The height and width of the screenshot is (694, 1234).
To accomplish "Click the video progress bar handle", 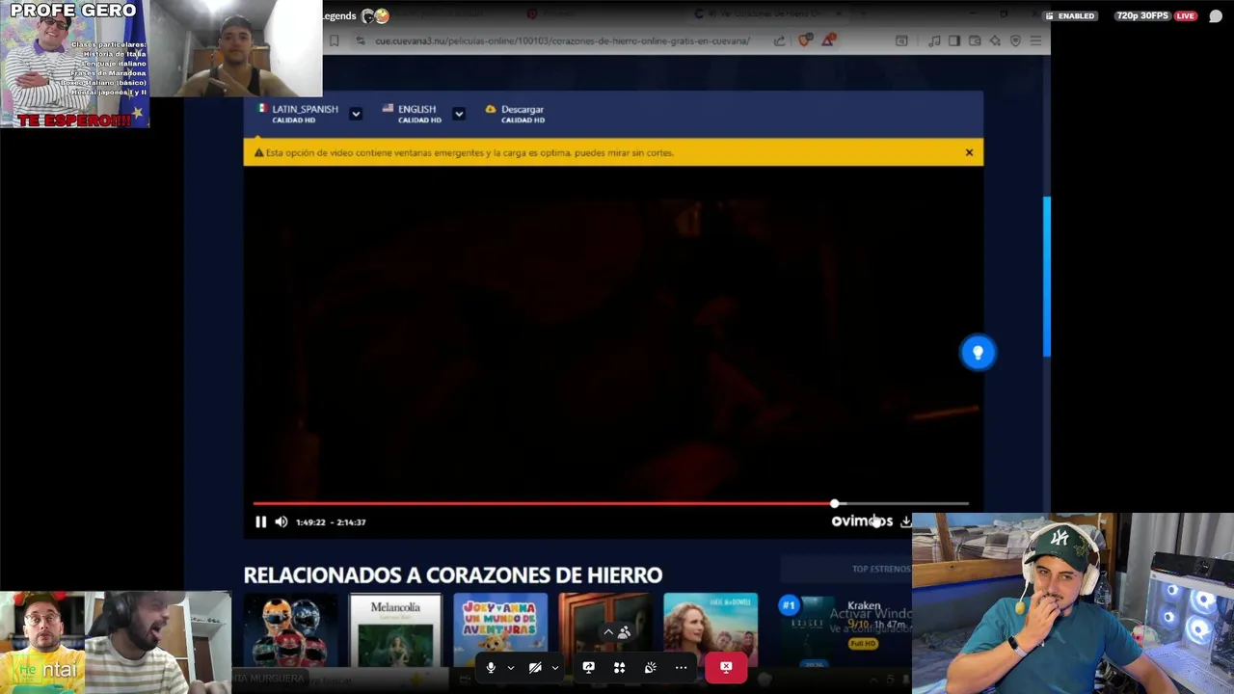I will pyautogui.click(x=835, y=503).
